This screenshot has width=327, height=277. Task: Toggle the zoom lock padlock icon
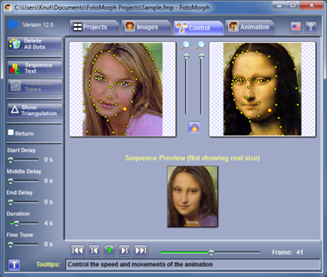(x=195, y=127)
